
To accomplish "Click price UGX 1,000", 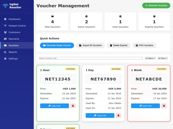I will (x=69, y=89).
